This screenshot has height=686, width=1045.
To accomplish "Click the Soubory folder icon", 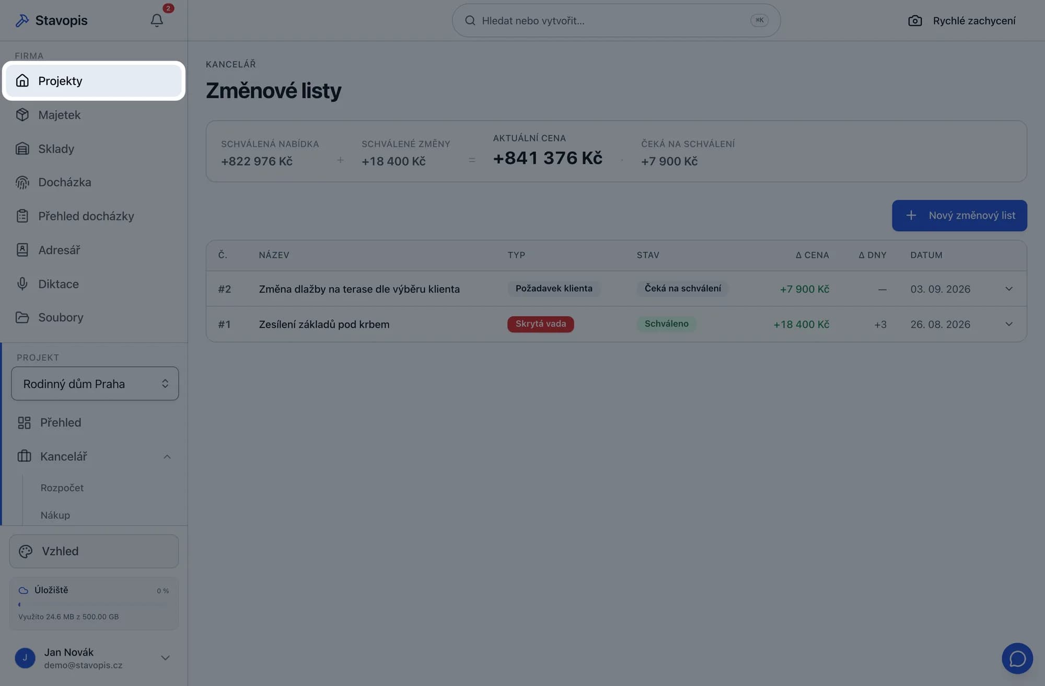I will (x=22, y=318).
